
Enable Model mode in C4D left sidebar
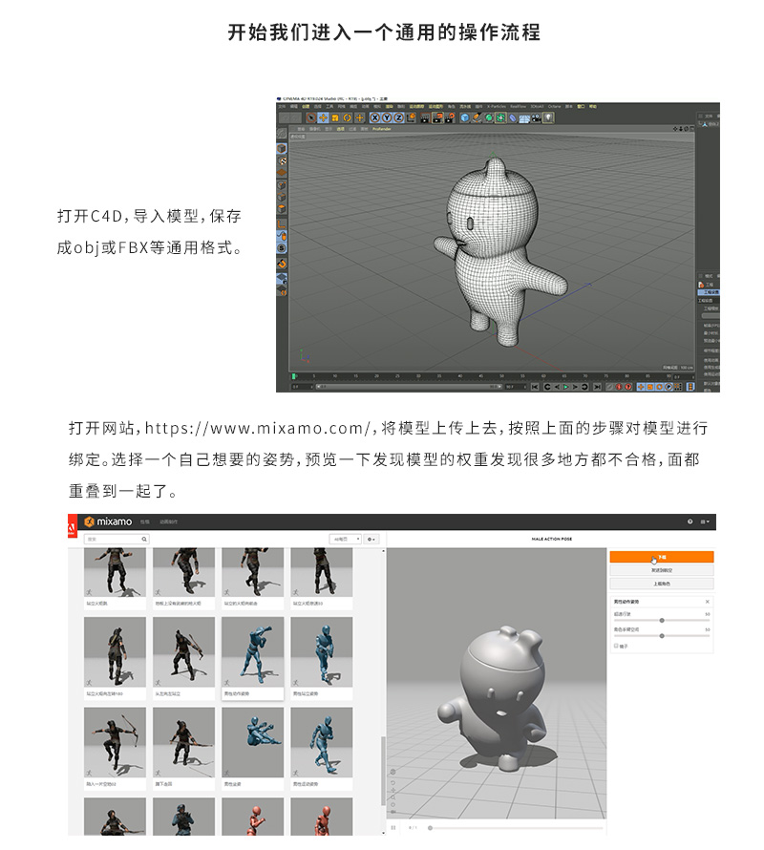(282, 148)
